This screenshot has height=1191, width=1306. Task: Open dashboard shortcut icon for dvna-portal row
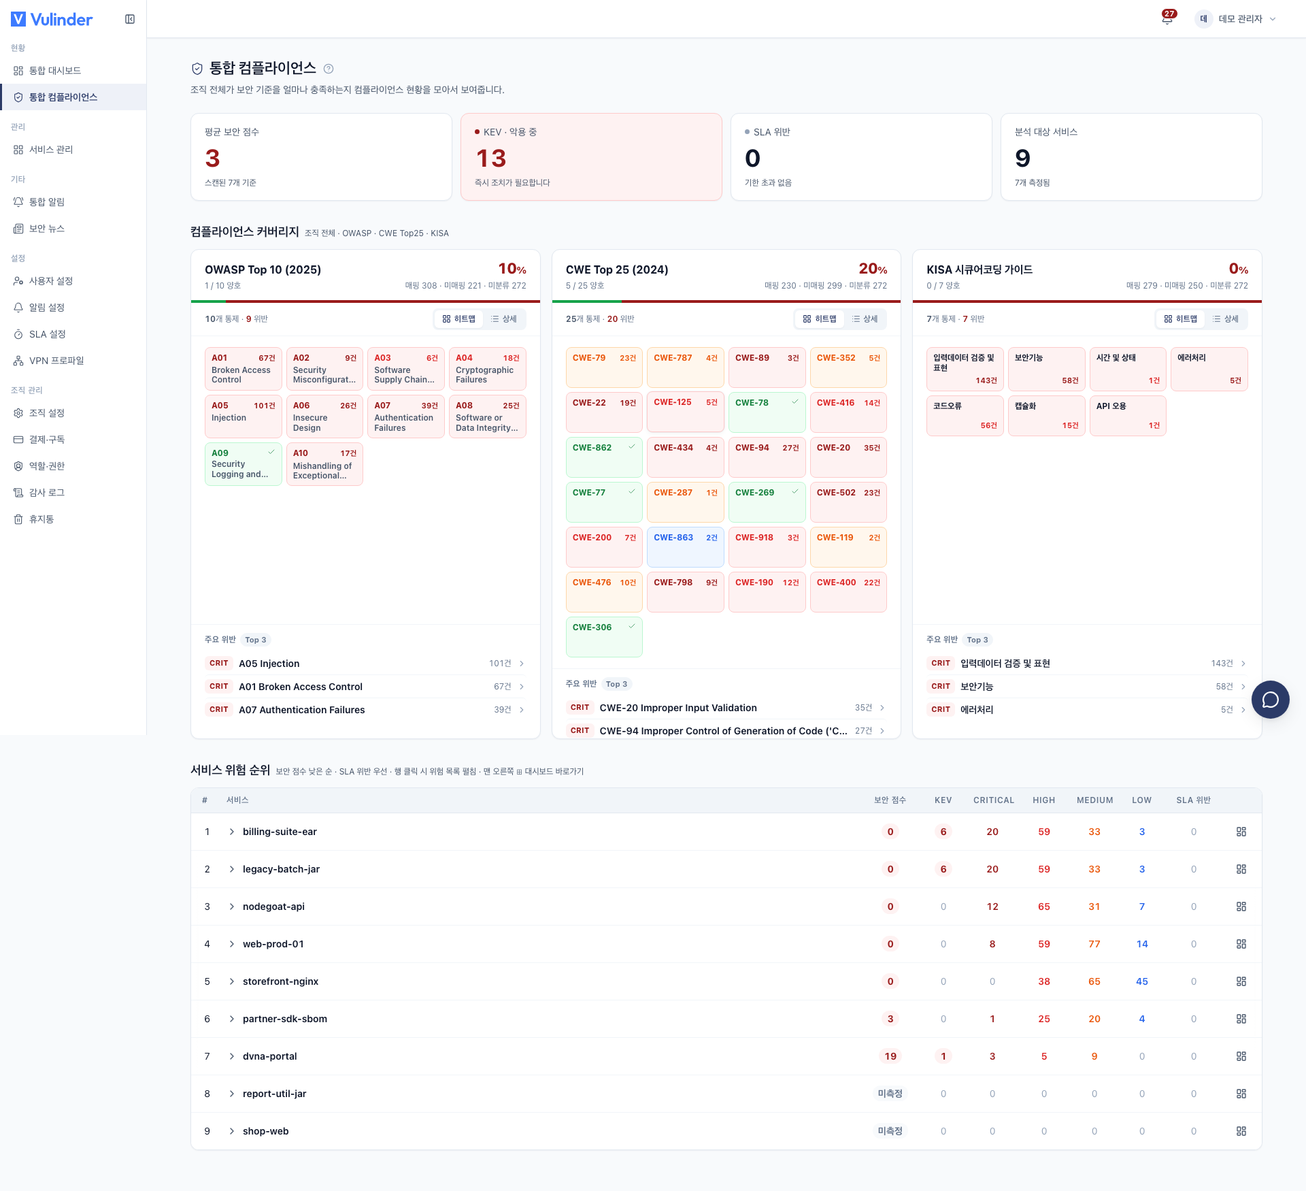(1241, 1056)
